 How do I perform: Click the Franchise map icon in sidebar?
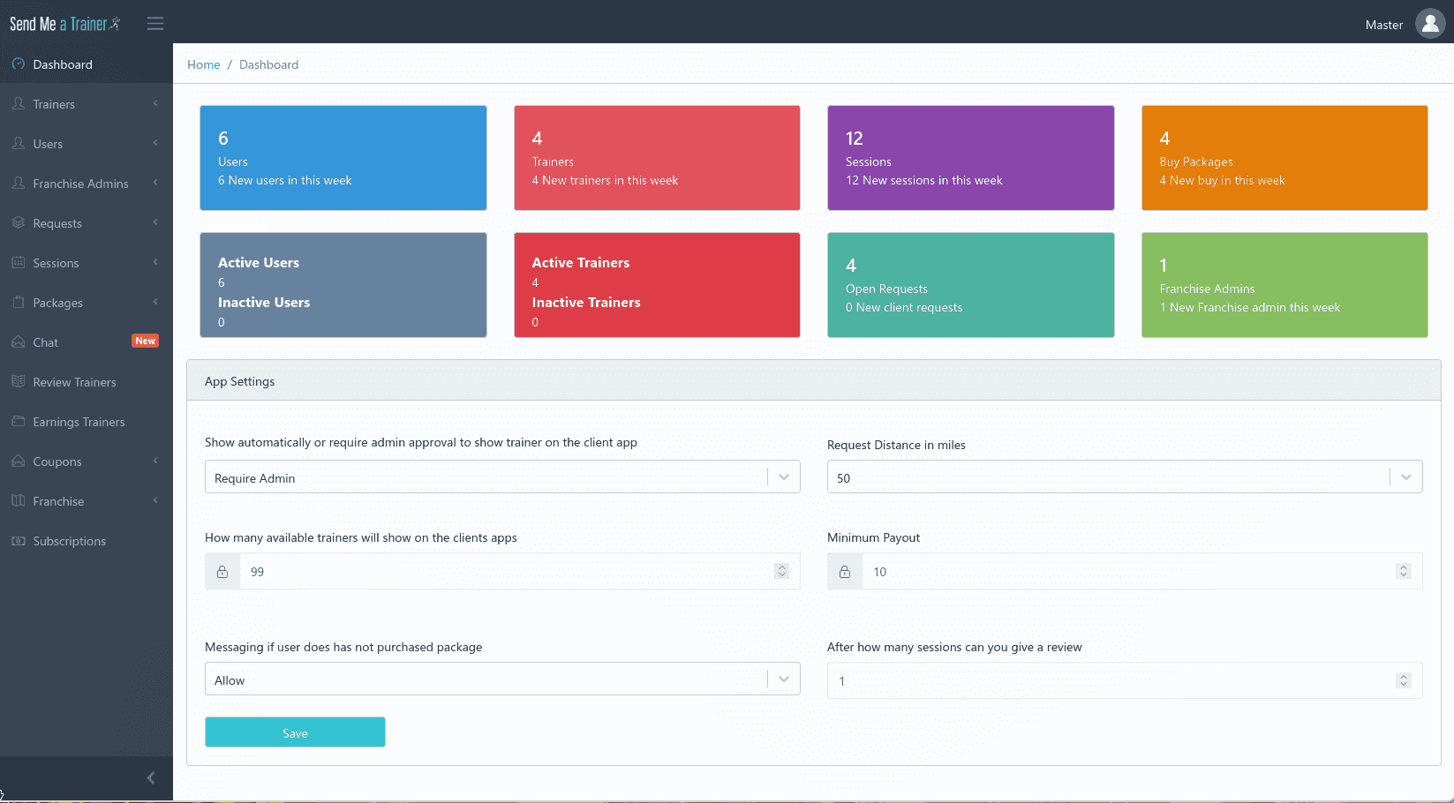tap(19, 500)
